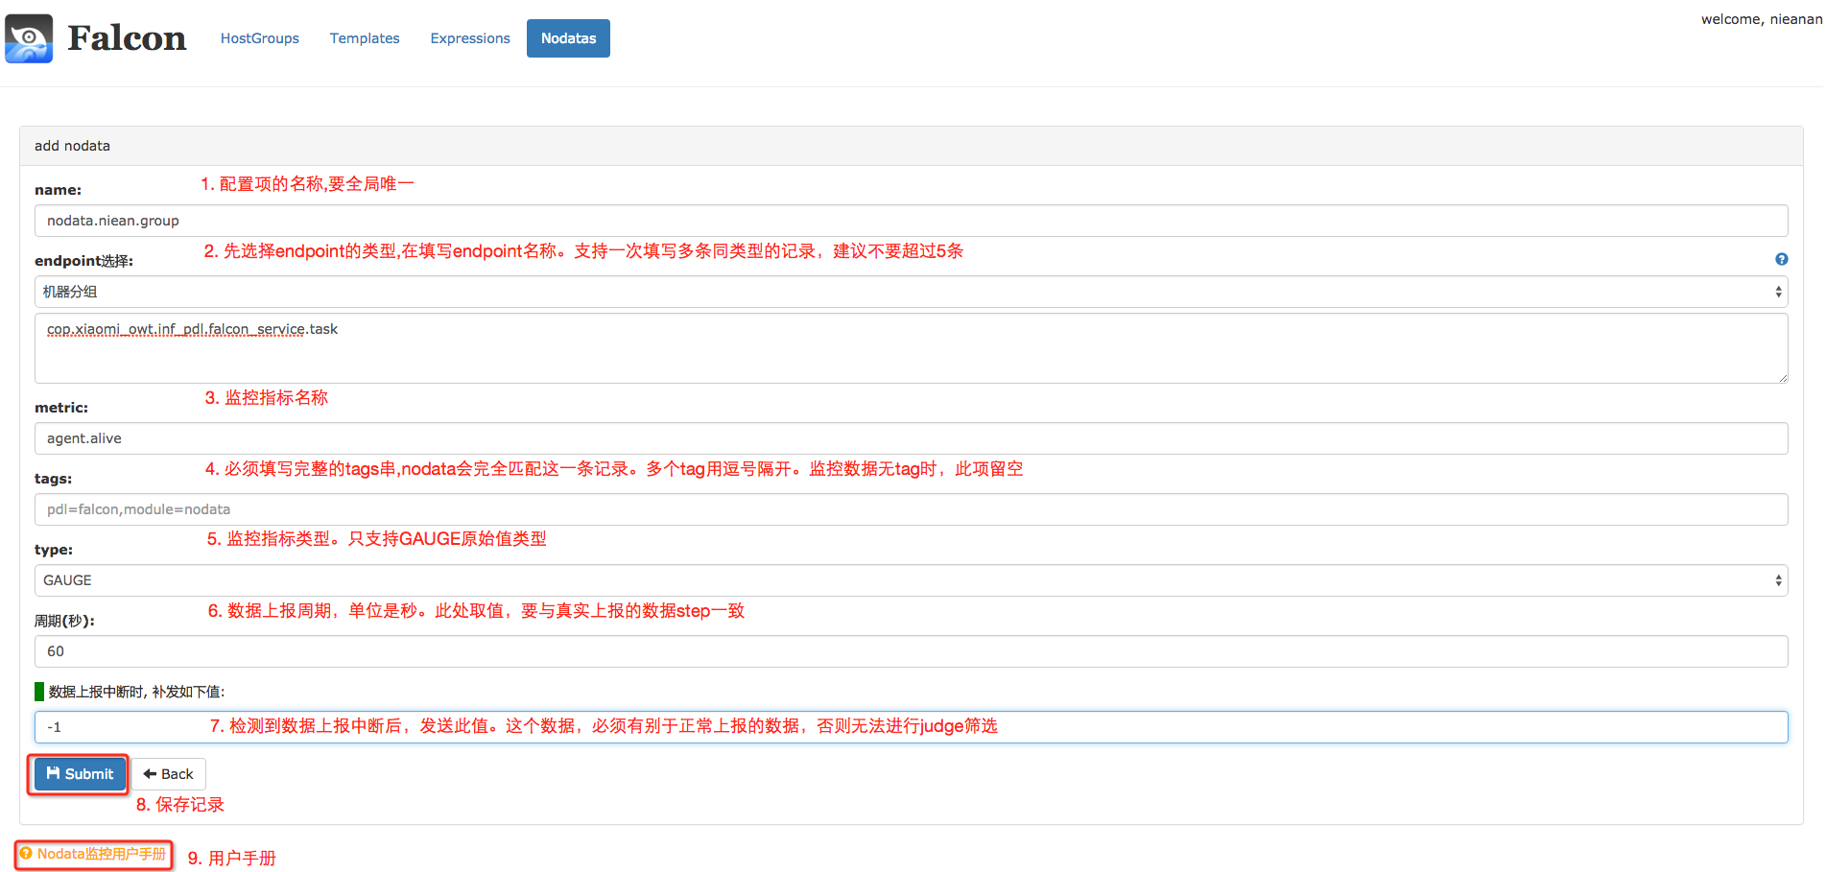This screenshot has height=872, width=1826.
Task: Open the type dropdown showing GAUGE
Action: click(911, 580)
